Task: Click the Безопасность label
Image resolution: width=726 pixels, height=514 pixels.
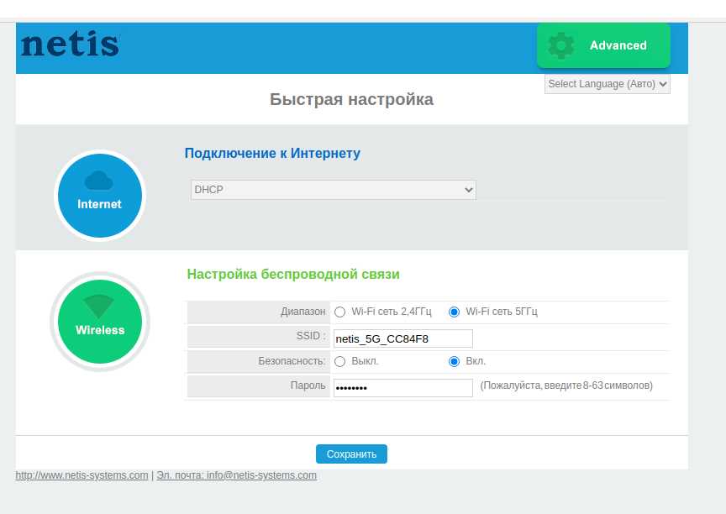Action: [x=292, y=361]
